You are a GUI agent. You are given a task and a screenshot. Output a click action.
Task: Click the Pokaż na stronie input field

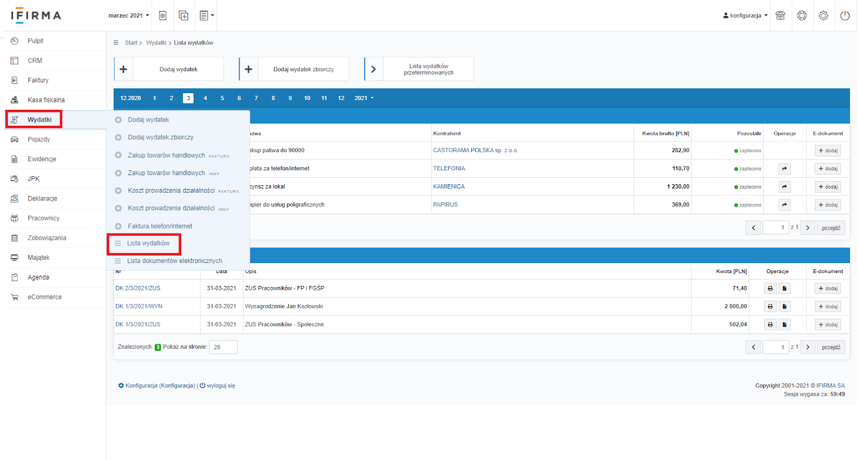tap(223, 347)
